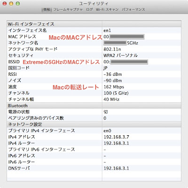Click the ネットワーク名 5GHz value
The height and width of the screenshot is (188, 188).
pos(121,43)
